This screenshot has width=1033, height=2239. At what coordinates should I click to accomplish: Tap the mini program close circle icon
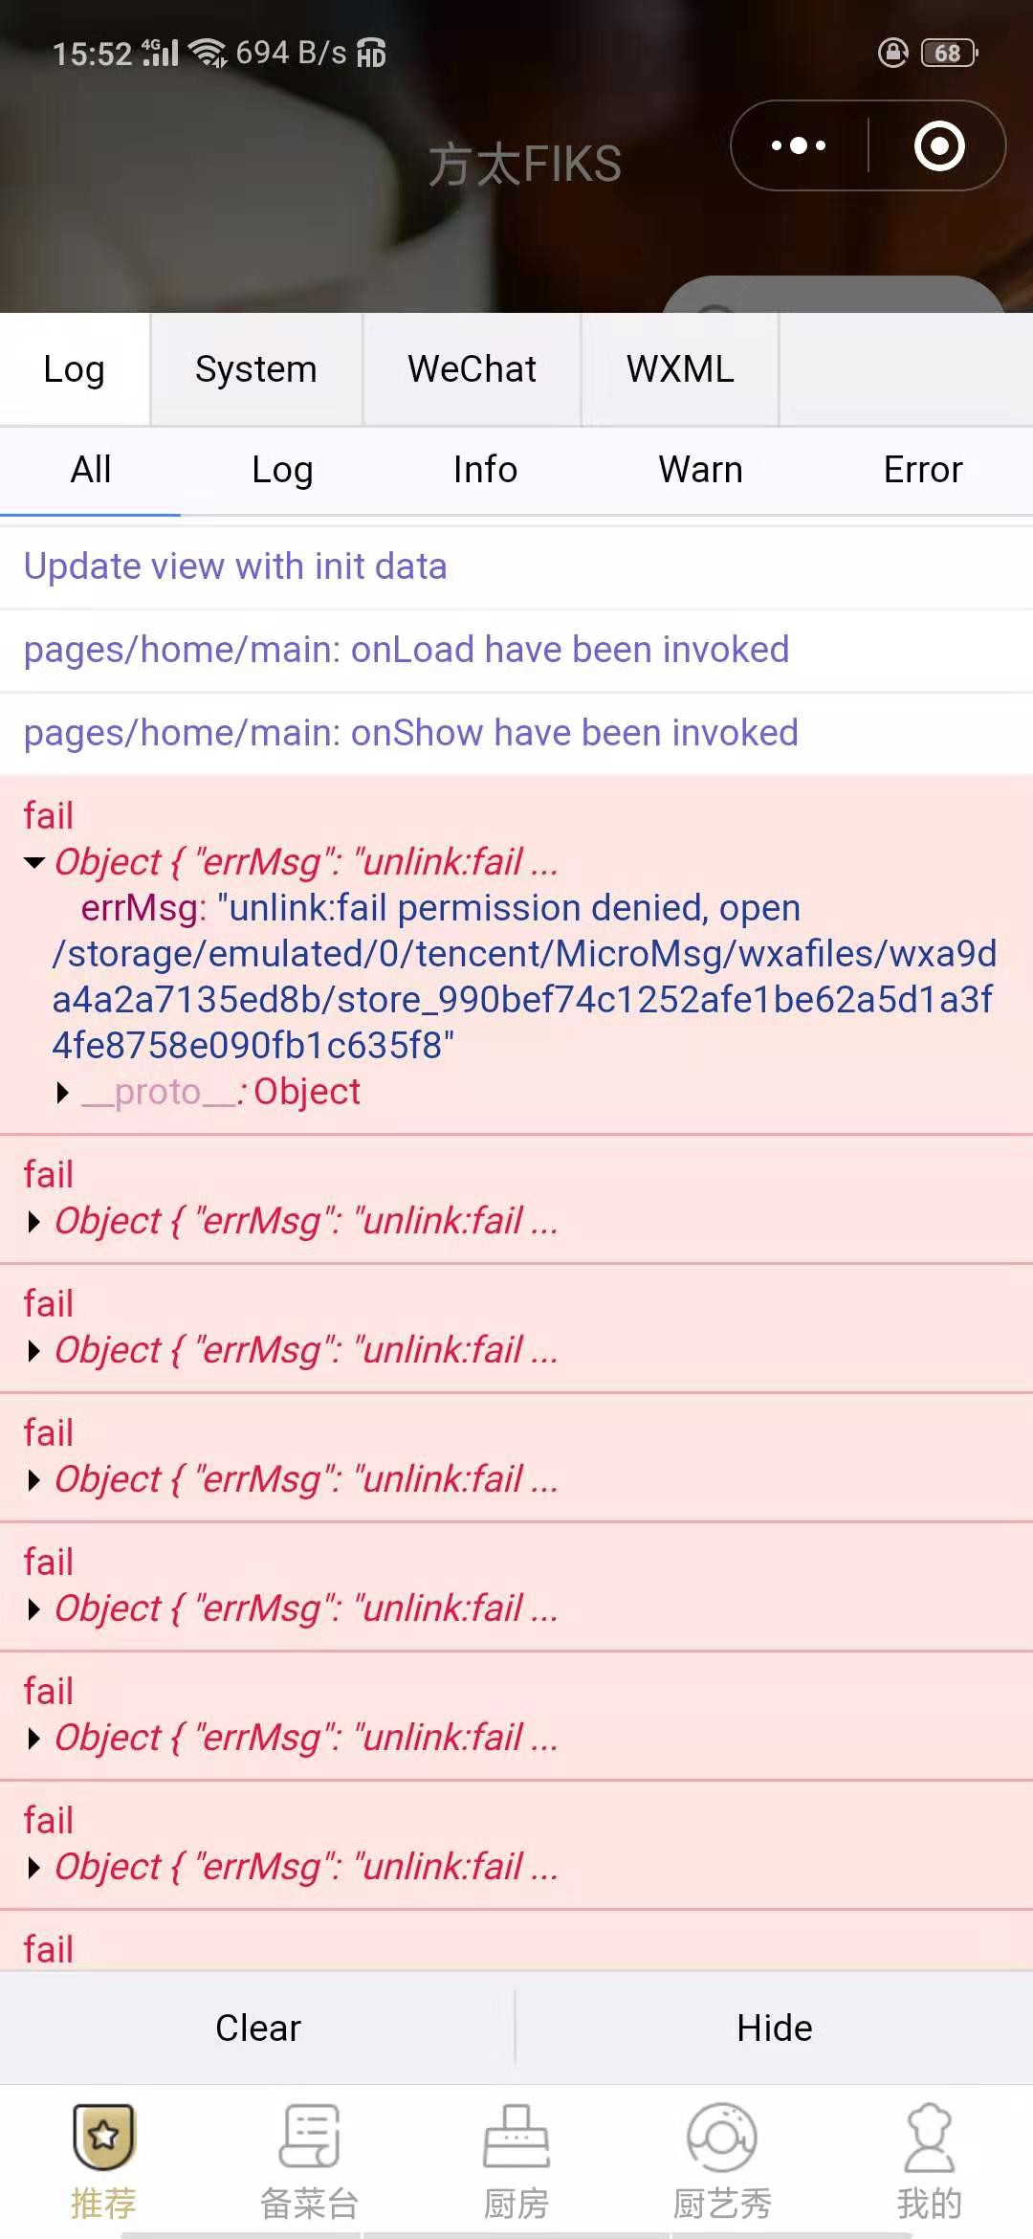point(939,145)
